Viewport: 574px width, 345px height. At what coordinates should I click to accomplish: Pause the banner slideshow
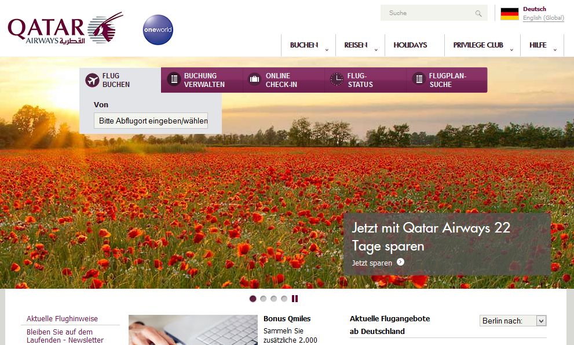pos(295,299)
